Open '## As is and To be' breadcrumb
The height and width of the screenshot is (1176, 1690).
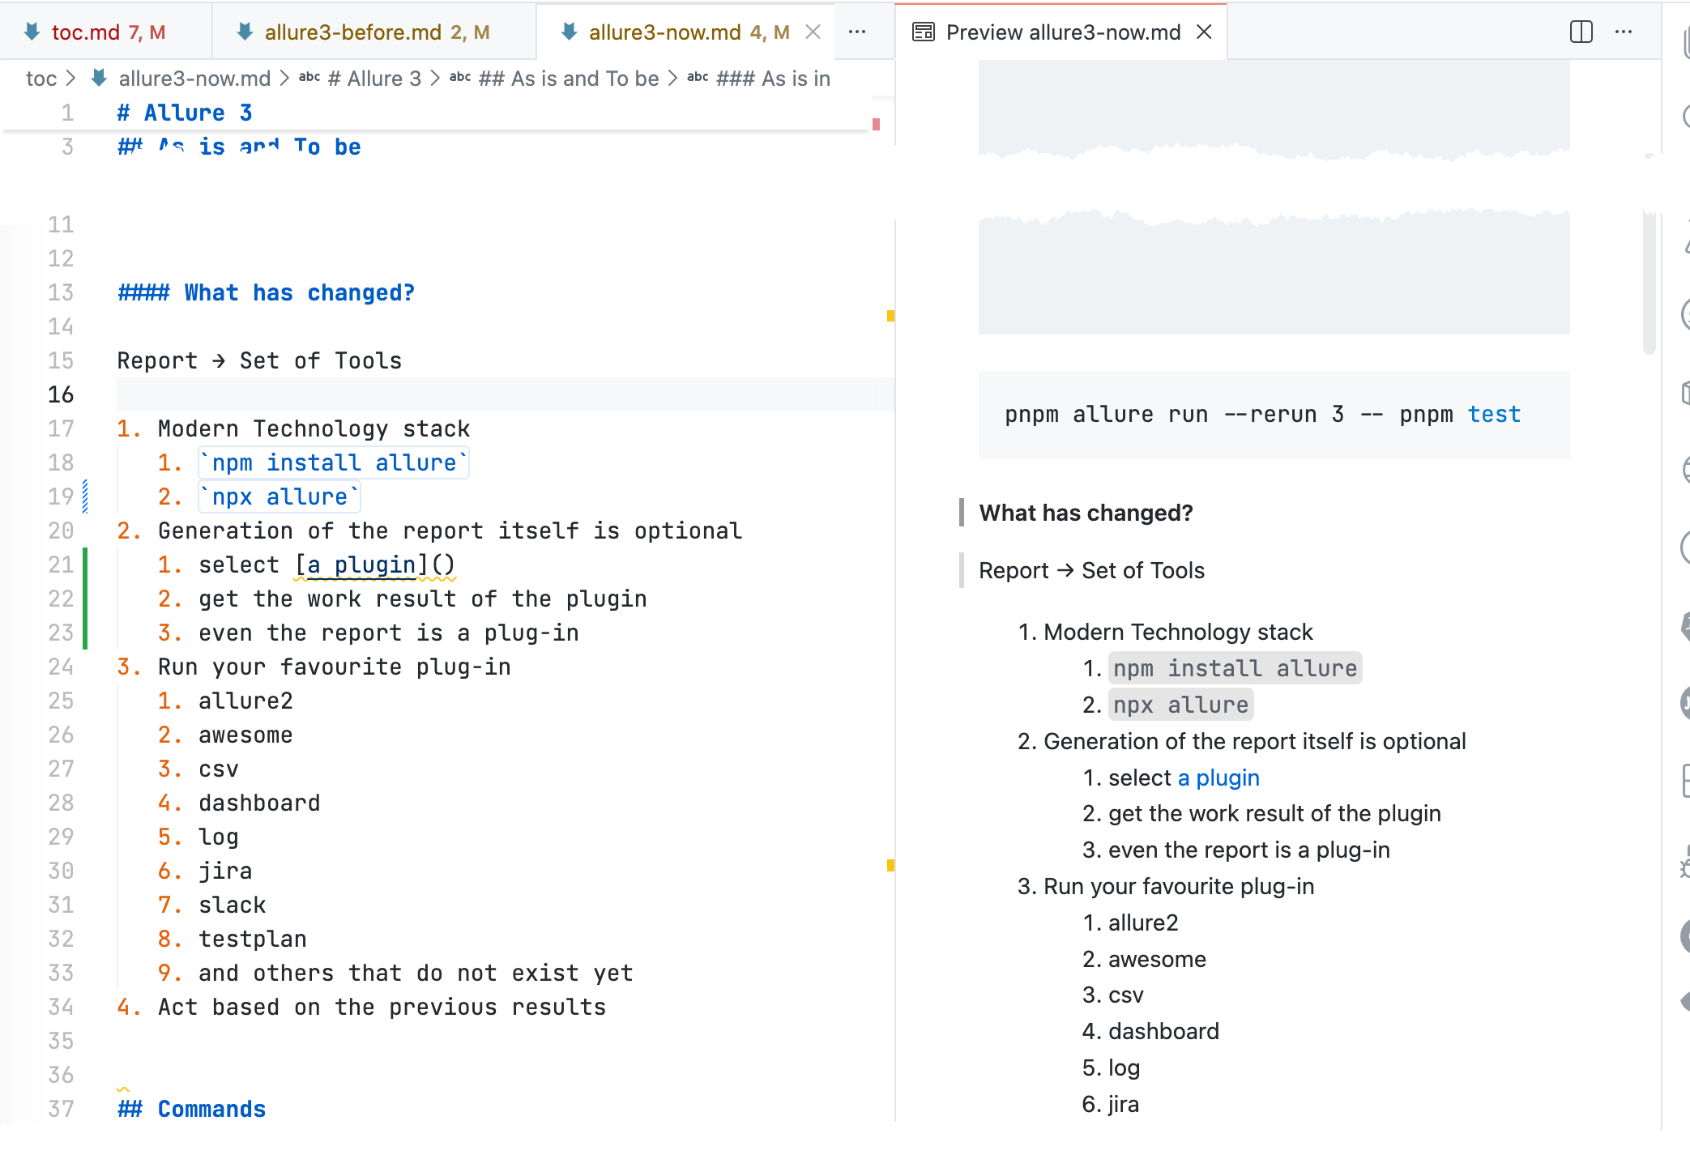568,79
